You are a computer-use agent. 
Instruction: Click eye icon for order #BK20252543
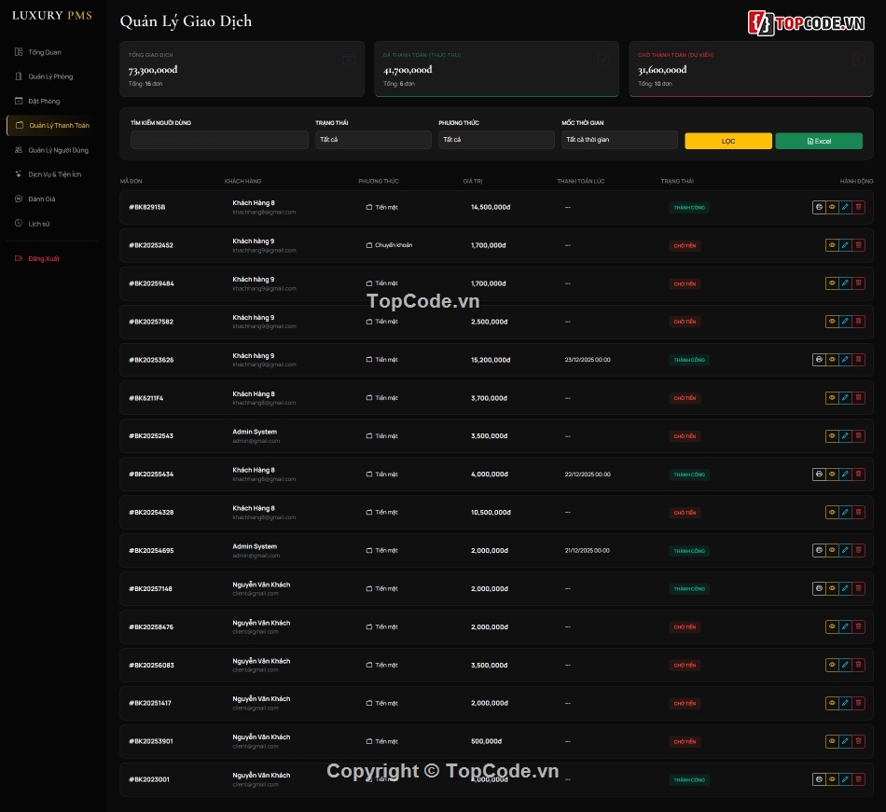pos(832,436)
